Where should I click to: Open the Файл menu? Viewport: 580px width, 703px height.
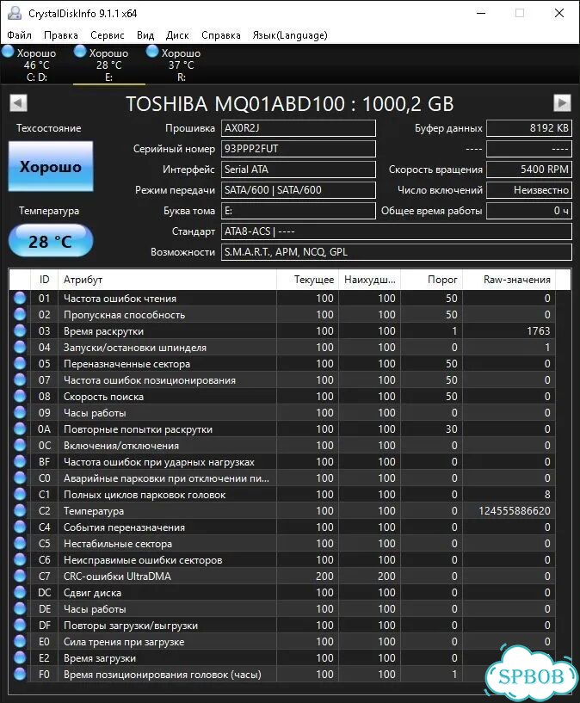pos(19,35)
